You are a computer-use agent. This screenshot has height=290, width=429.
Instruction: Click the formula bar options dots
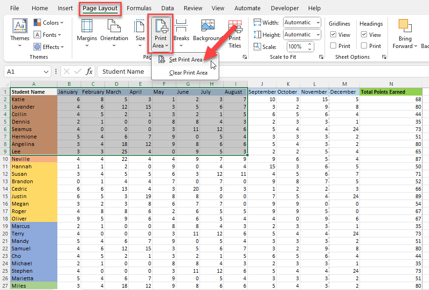tap(56, 71)
